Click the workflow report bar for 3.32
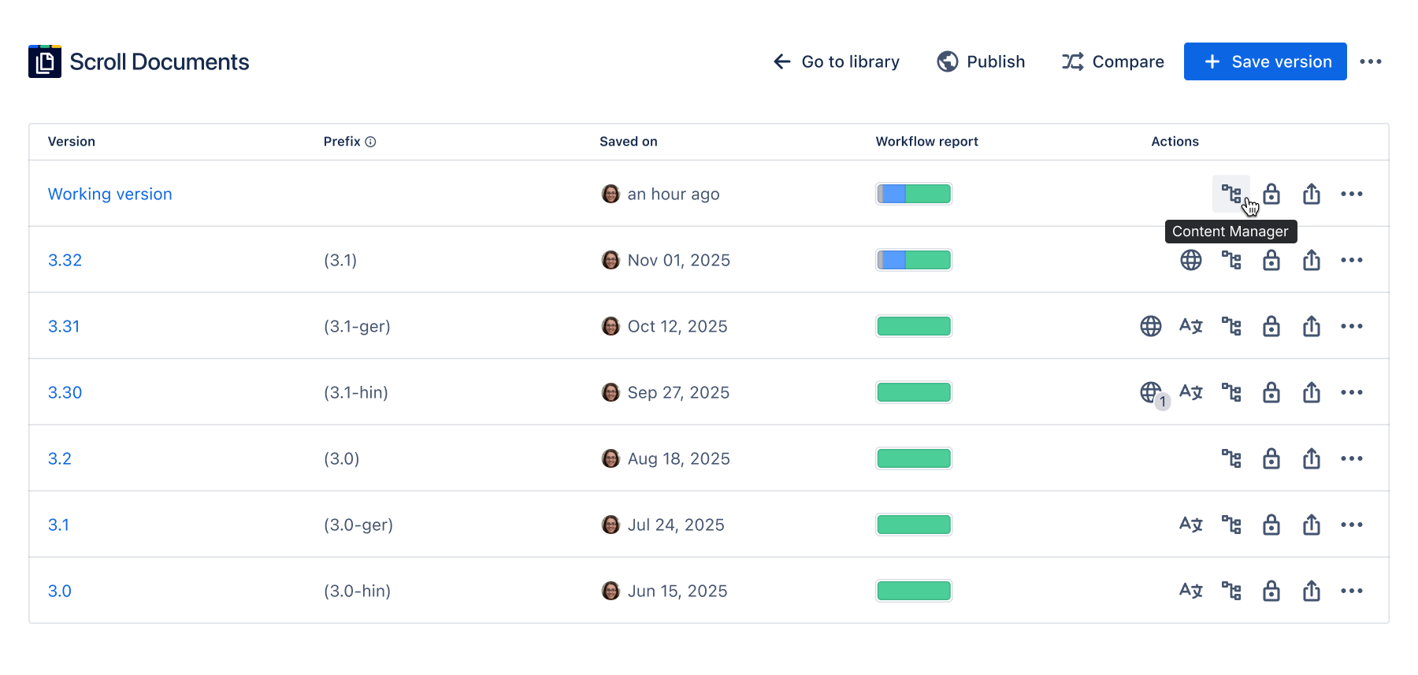The image size is (1418, 675). point(914,260)
